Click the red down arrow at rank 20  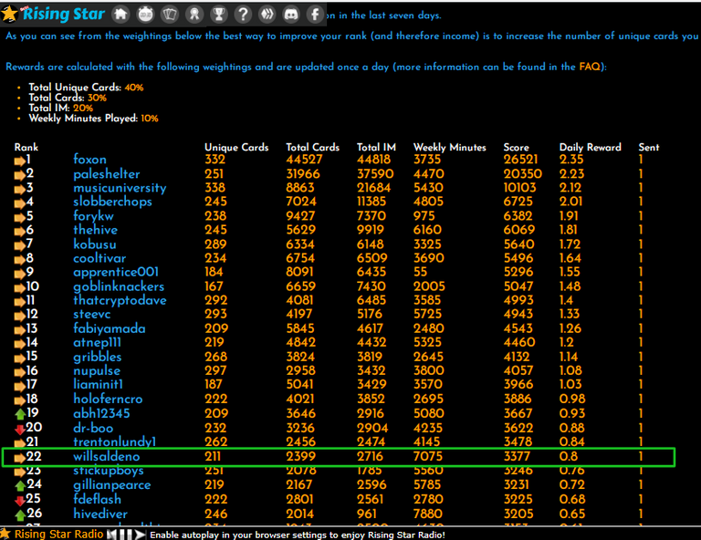(20, 430)
